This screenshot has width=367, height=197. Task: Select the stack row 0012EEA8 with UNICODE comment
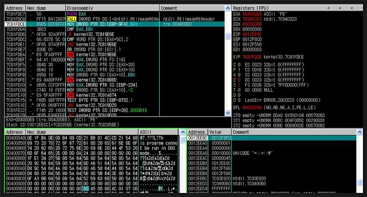tap(272, 153)
